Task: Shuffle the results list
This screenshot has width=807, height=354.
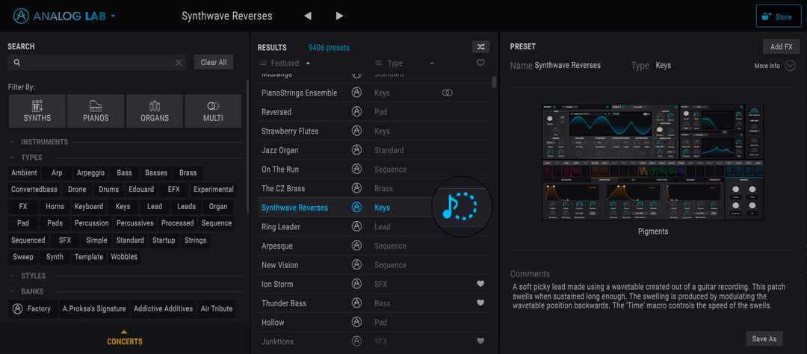Action: point(480,47)
